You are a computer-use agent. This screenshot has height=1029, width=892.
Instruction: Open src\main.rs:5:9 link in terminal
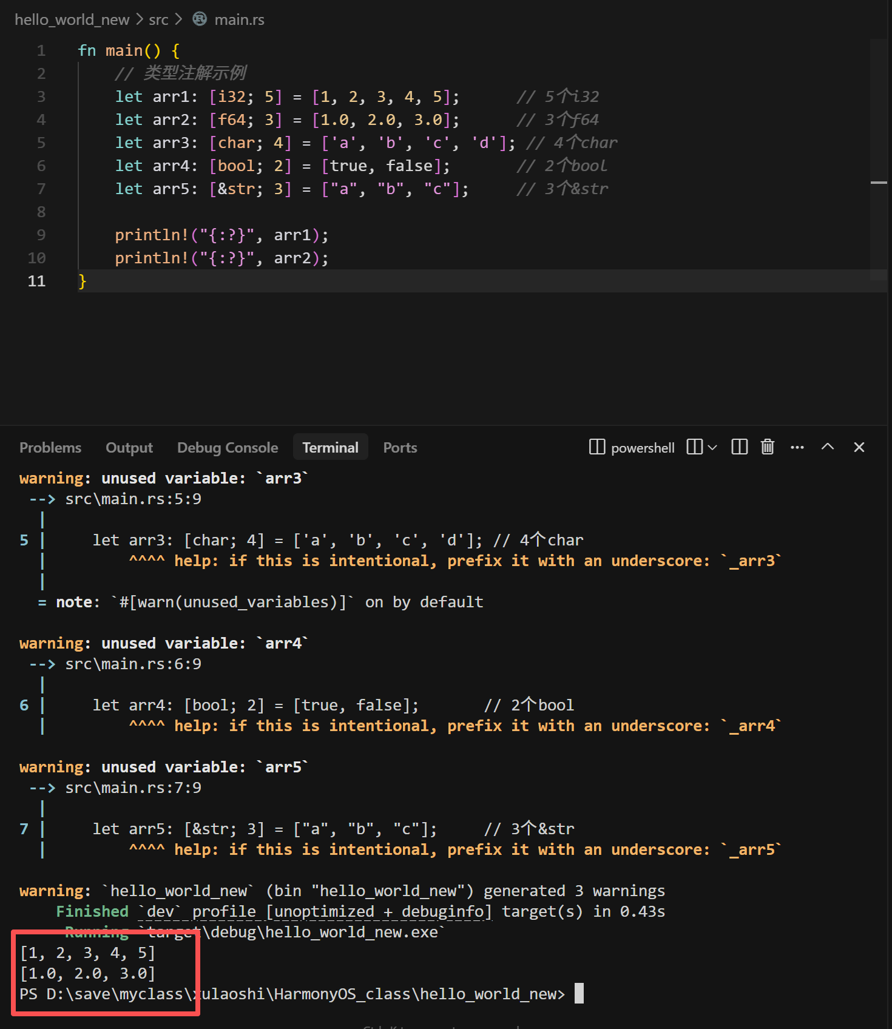point(133,499)
